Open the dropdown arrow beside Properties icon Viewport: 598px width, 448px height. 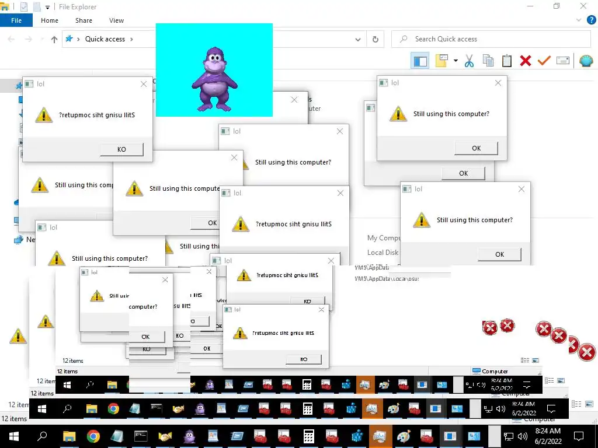pyautogui.click(x=456, y=61)
